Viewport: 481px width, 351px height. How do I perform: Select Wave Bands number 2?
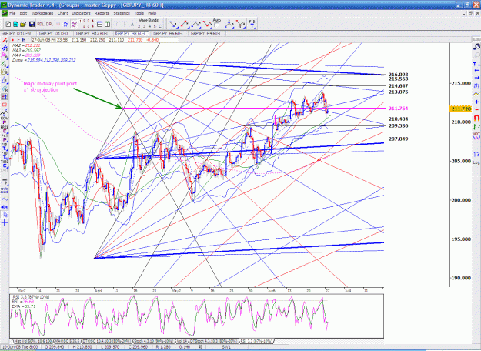[x=139, y=26]
